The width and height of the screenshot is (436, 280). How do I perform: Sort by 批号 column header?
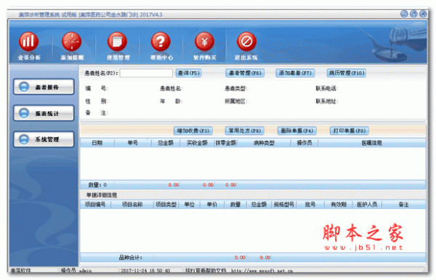pos(310,205)
